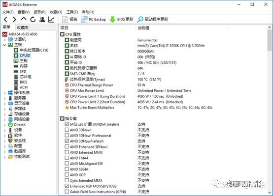Collapse the 主板 motherboard tree node
The height and width of the screenshot is (196, 273).
coord(4,45)
